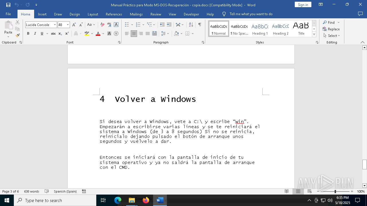Click the enclose characters icon

116,33
